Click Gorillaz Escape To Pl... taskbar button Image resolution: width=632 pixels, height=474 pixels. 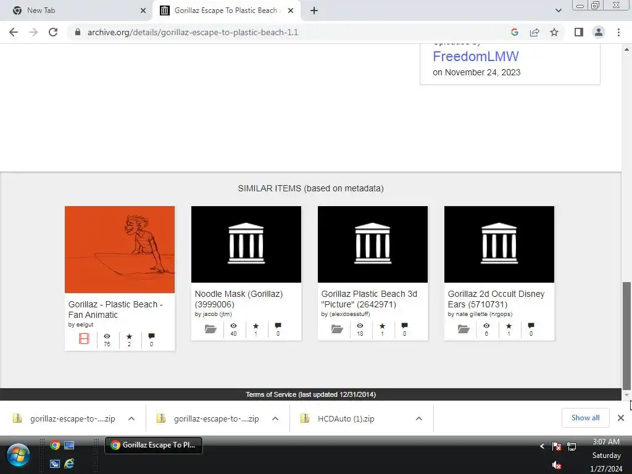(154, 445)
